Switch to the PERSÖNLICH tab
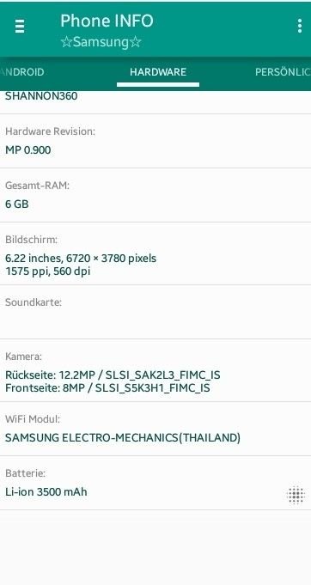This screenshot has width=311, height=585. click(x=283, y=72)
